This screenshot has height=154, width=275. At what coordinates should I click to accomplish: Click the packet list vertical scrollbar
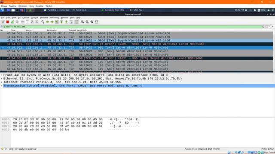(274, 51)
